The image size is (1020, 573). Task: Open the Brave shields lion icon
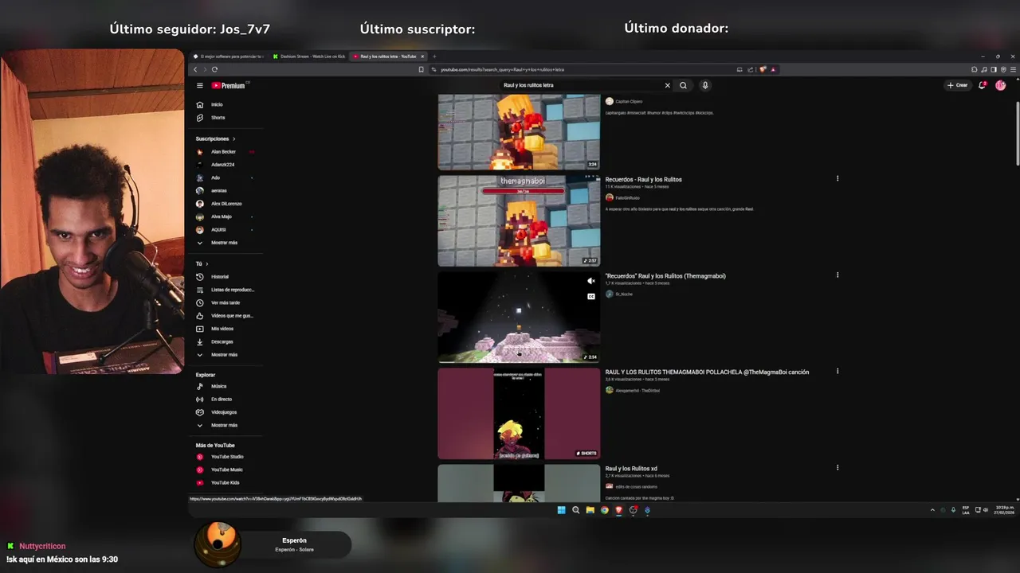[763, 69]
